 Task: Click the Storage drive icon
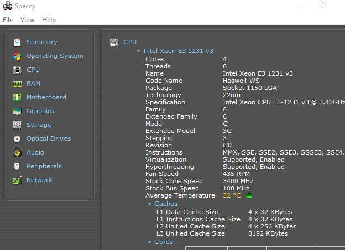coord(17,125)
